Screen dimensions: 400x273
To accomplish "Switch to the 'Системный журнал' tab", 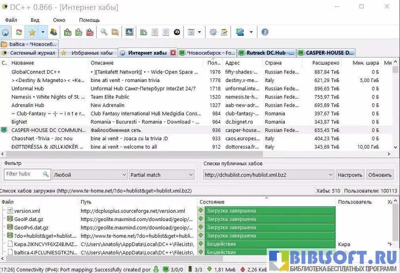I will click(30, 53).
